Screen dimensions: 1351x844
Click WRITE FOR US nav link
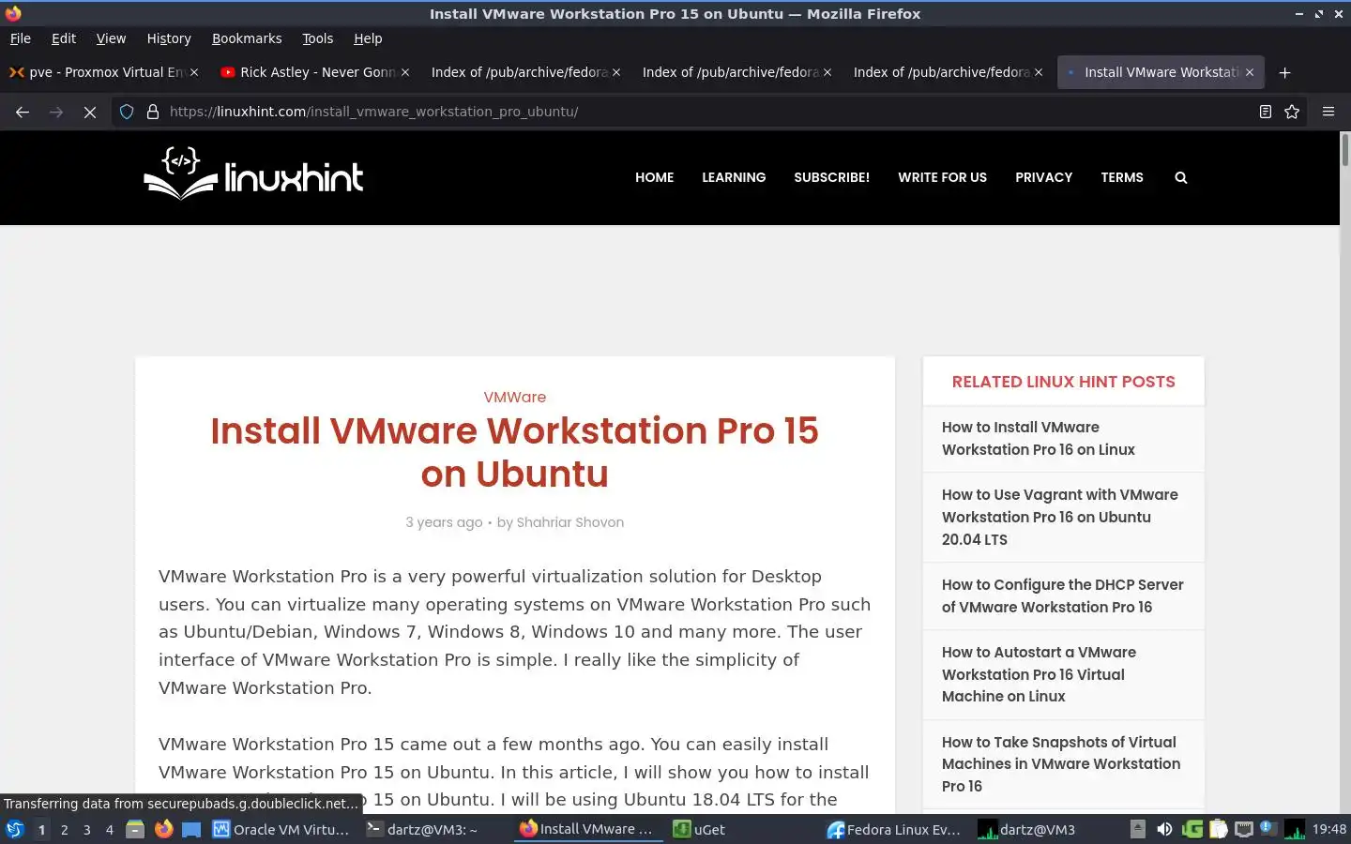click(x=943, y=177)
